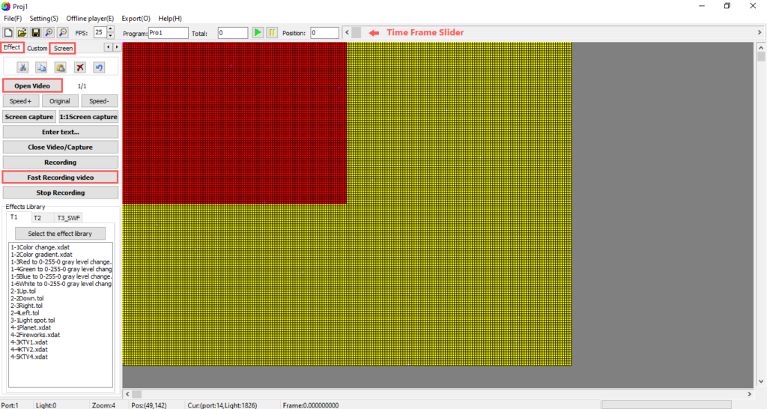This screenshot has height=409, width=767.
Task: Click the Enter text... button
Action: (x=61, y=132)
